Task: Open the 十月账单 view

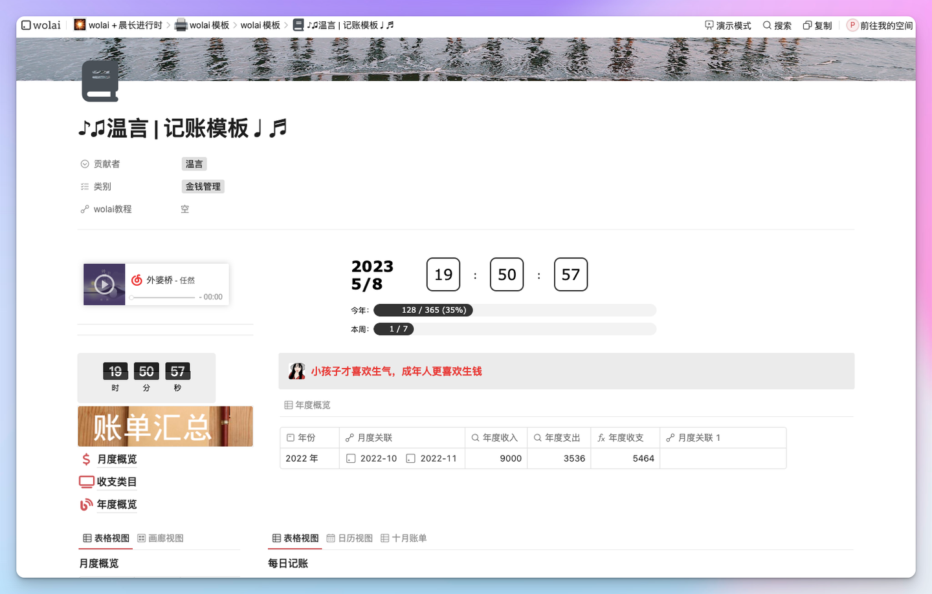Action: click(403, 538)
